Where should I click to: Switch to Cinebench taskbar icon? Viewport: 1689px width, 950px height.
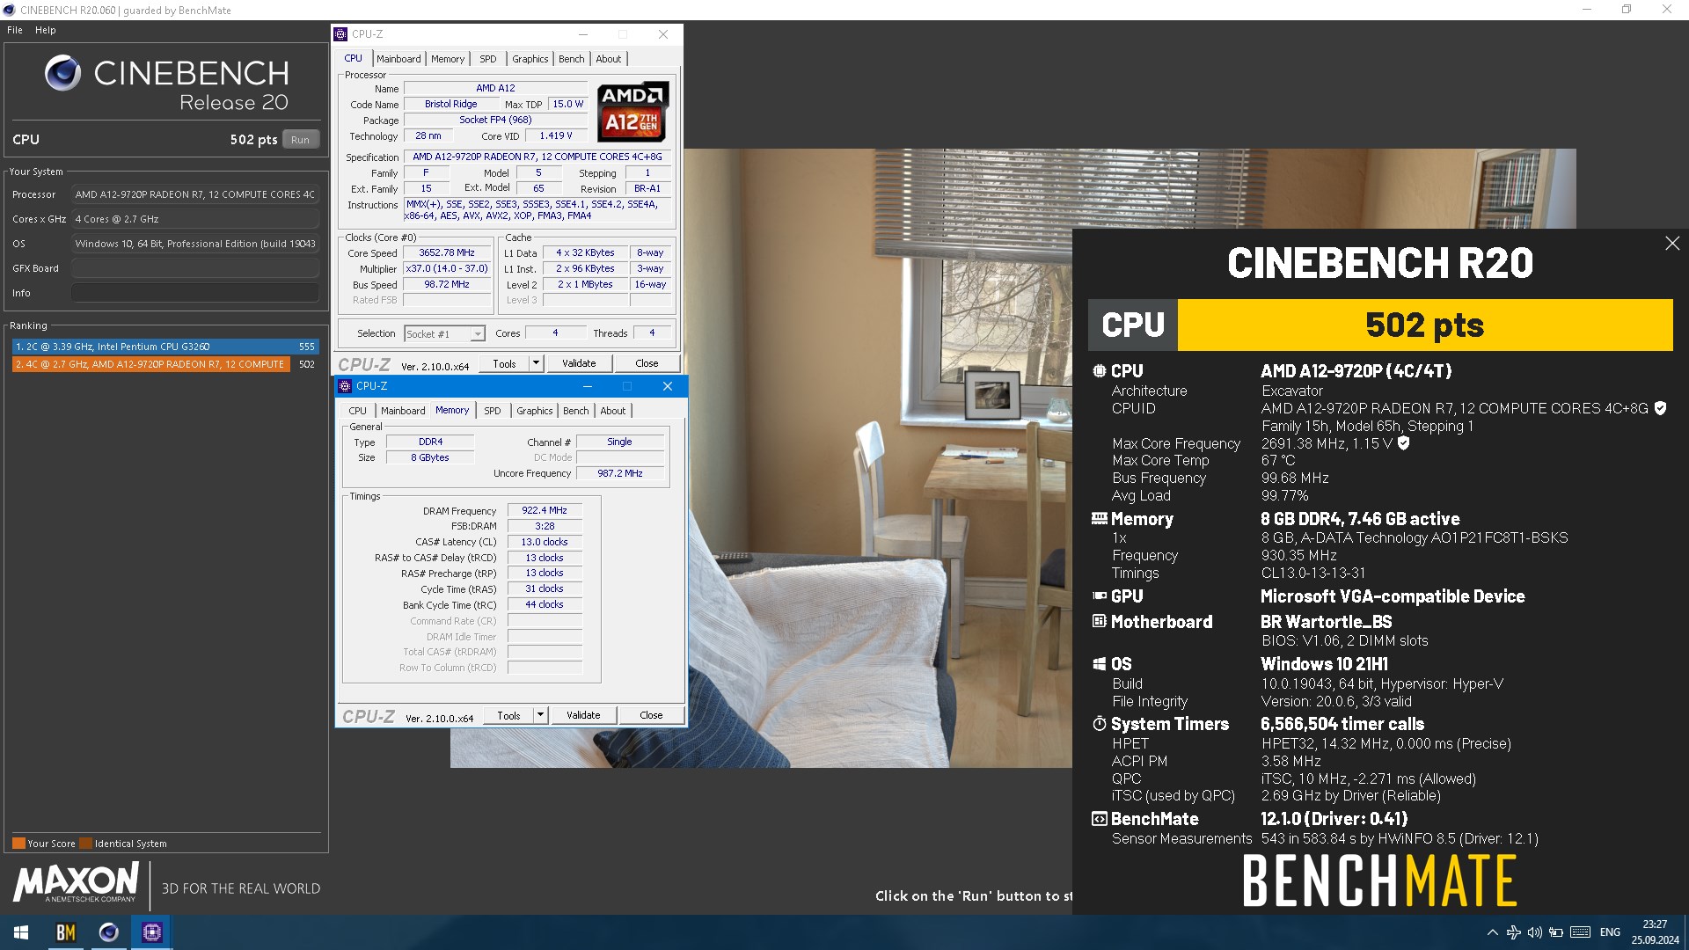(108, 932)
